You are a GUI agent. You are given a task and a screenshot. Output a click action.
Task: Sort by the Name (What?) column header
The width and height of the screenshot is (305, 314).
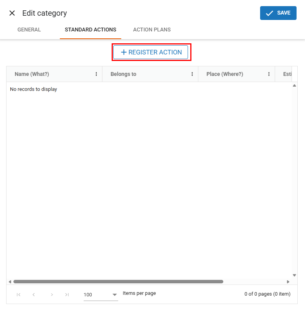32,74
